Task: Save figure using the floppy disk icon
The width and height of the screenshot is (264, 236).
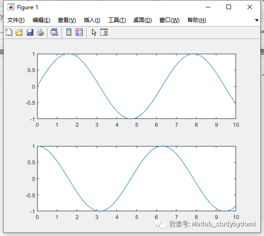Action: (x=30, y=32)
